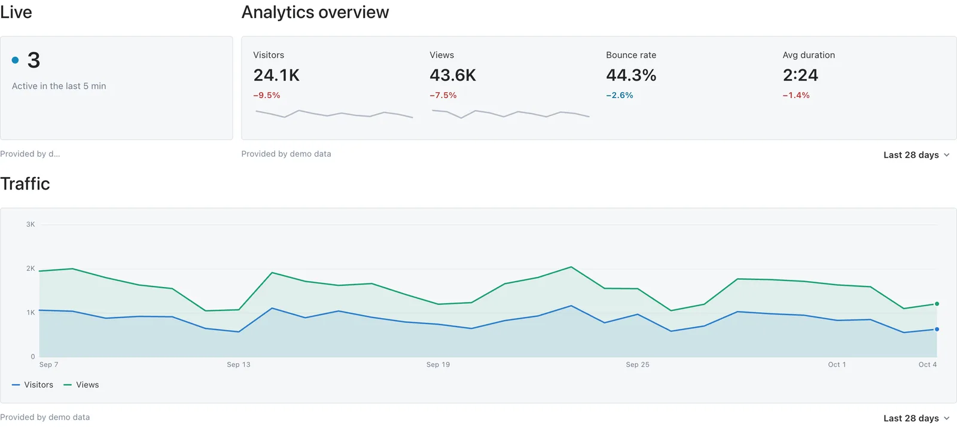Viewport: 957px width, 427px height.
Task: Click 'Active in the last 5 min' text
Action: (x=59, y=86)
